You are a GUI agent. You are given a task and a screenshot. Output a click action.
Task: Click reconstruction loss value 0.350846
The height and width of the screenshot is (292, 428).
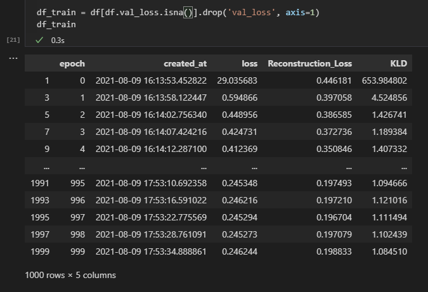pyautogui.click(x=334, y=149)
